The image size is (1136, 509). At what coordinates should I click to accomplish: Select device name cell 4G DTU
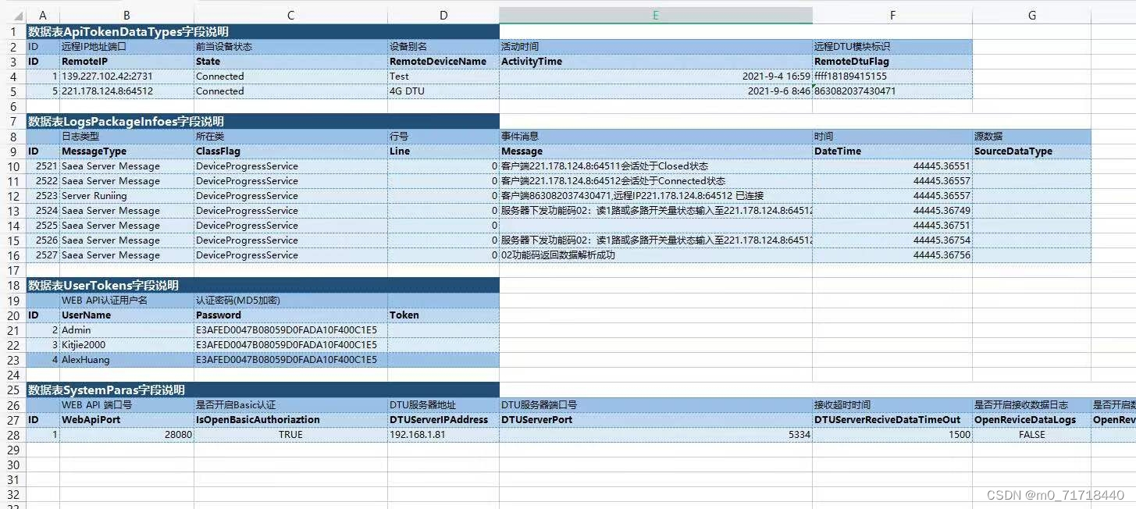pos(443,91)
